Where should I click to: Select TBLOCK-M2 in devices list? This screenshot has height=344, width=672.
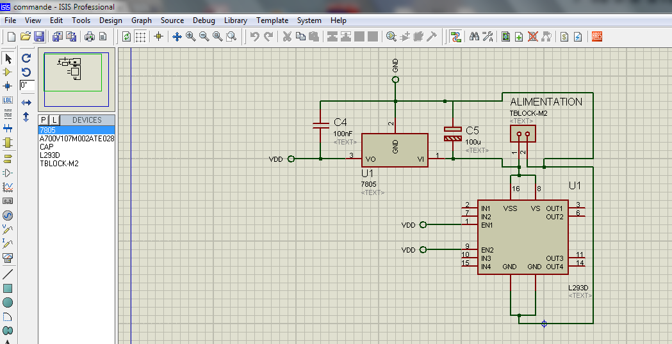(x=60, y=163)
